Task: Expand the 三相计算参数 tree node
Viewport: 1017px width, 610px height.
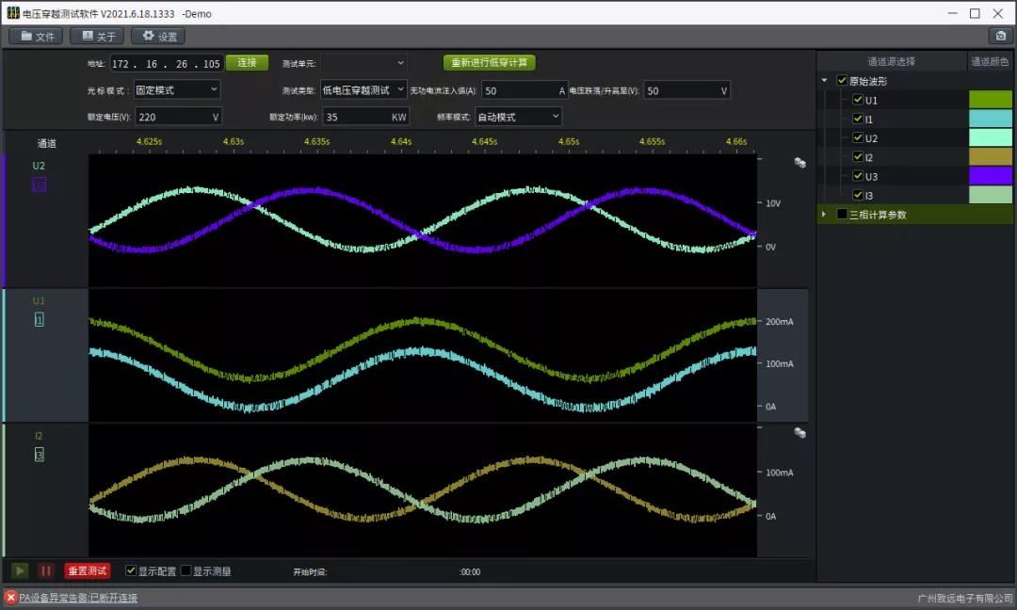Action: (825, 215)
